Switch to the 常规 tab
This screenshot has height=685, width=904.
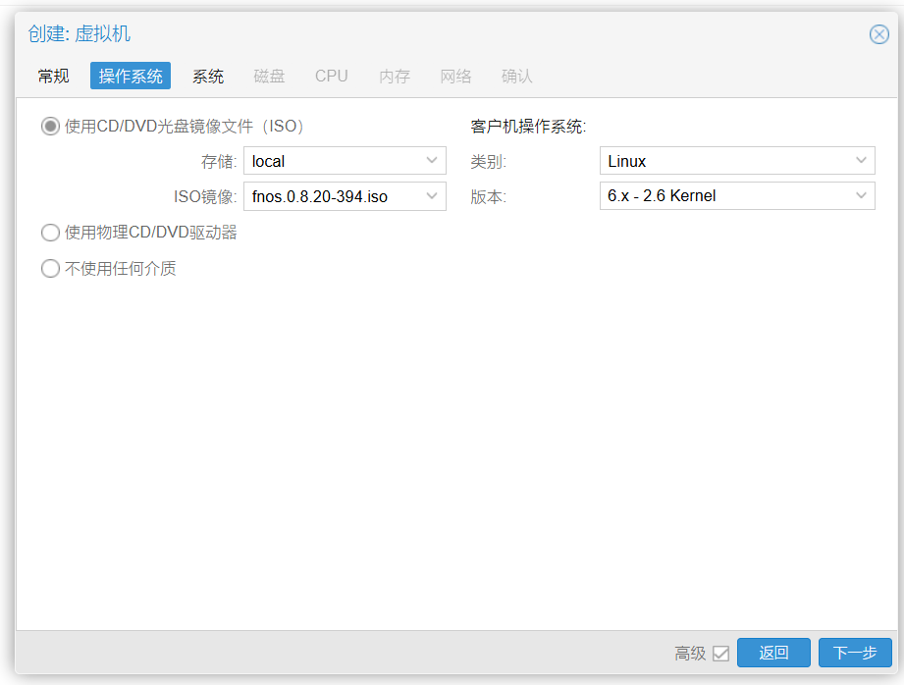pyautogui.click(x=54, y=77)
